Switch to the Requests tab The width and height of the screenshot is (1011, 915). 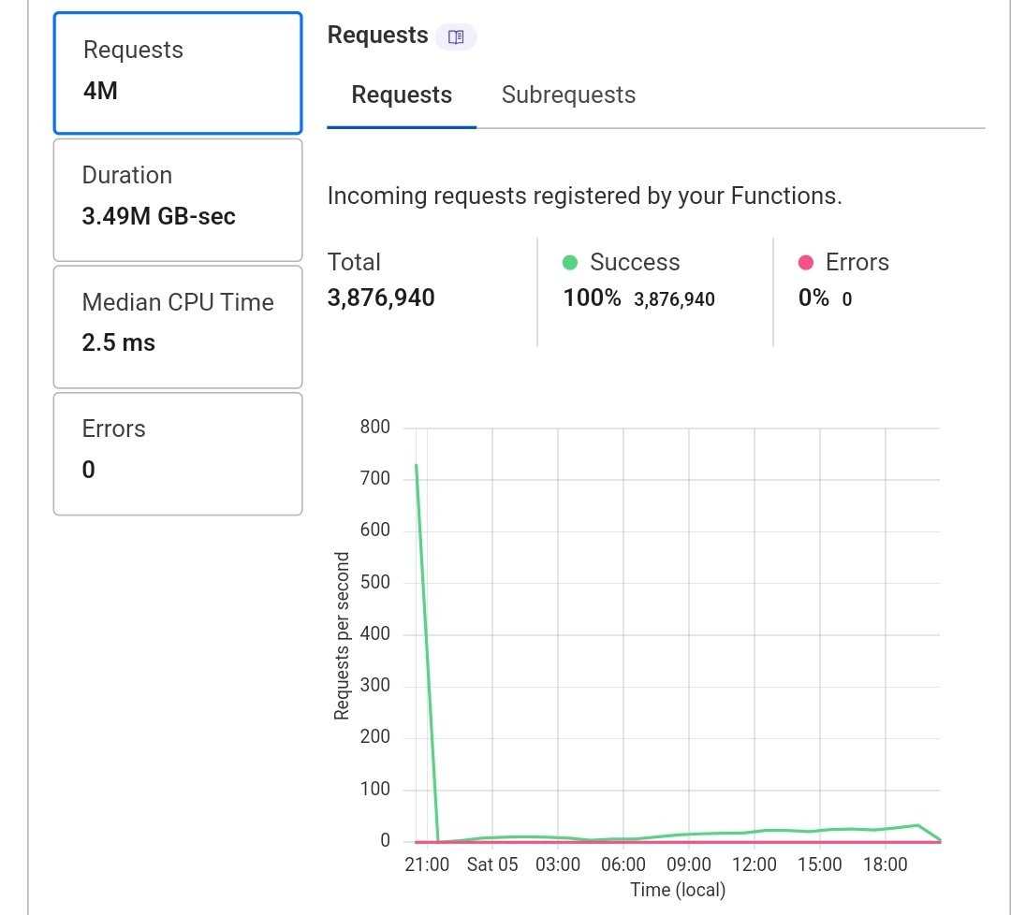coord(401,94)
